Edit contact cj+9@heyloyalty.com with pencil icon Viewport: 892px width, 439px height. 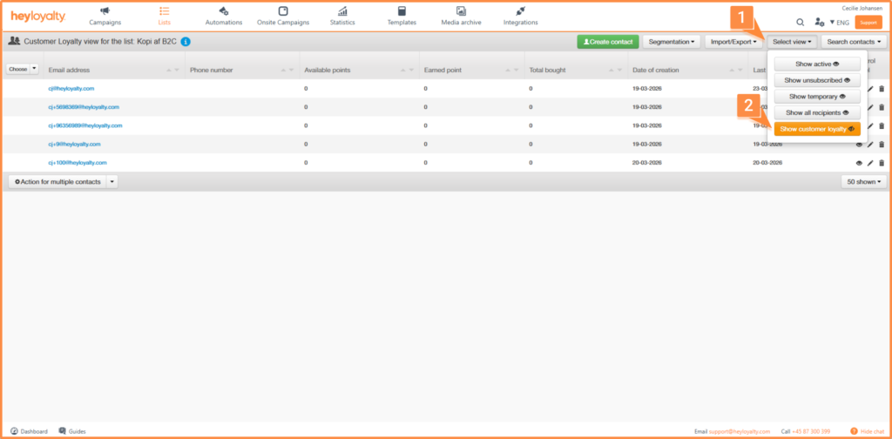[870, 145]
